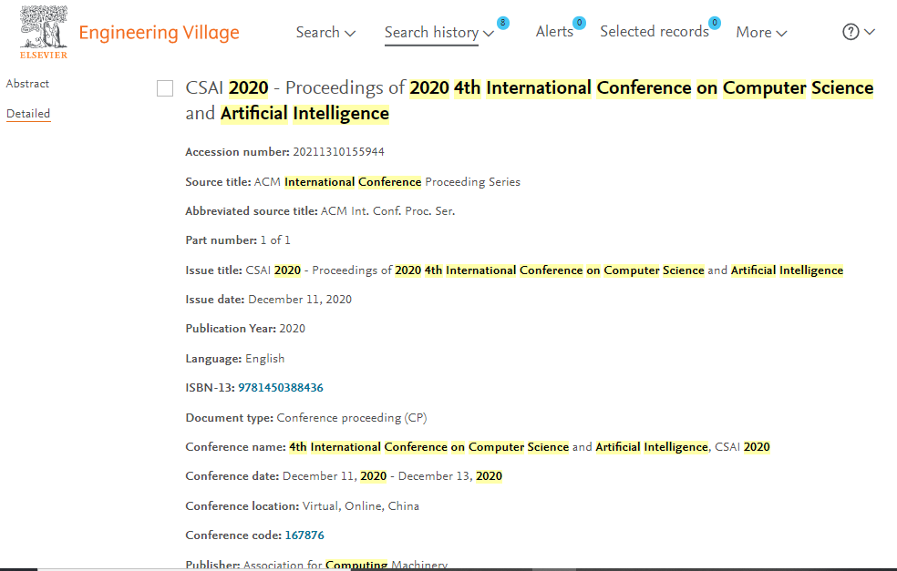The height and width of the screenshot is (571, 897).
Task: Click the Search history count badge
Action: pos(503,23)
